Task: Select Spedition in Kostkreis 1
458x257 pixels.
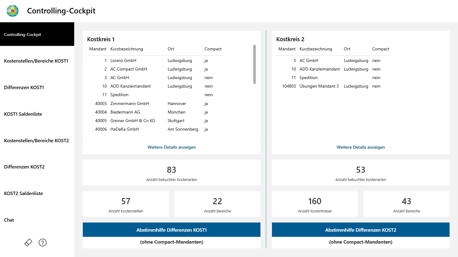Action: coord(156,95)
